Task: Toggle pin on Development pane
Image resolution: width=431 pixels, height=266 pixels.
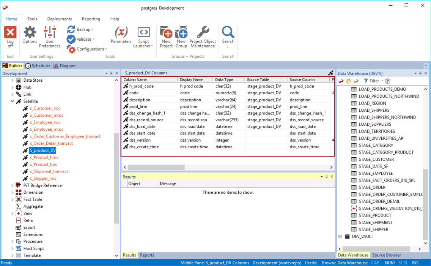Action: pos(111,73)
